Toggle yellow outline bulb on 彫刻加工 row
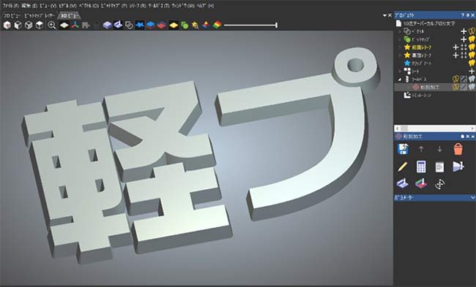 (455, 87)
